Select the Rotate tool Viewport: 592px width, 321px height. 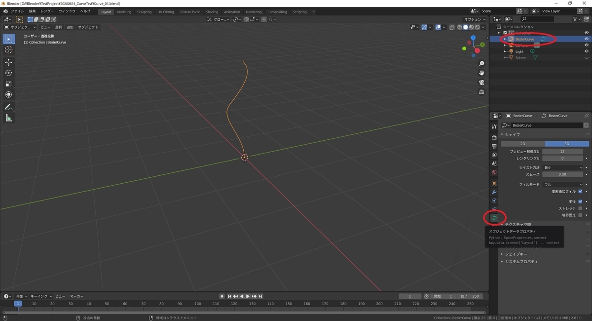click(x=9, y=73)
